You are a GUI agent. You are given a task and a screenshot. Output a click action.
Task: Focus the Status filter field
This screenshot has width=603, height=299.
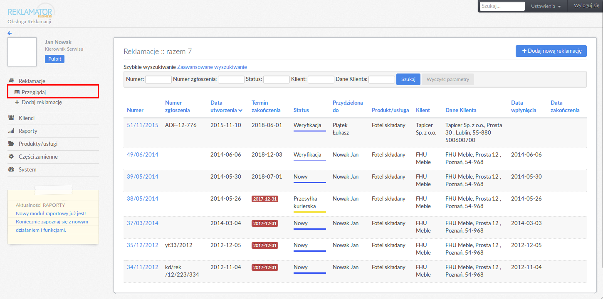point(277,79)
